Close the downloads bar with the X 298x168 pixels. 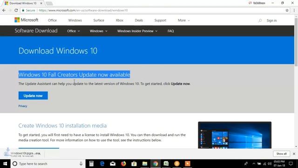point(294,154)
